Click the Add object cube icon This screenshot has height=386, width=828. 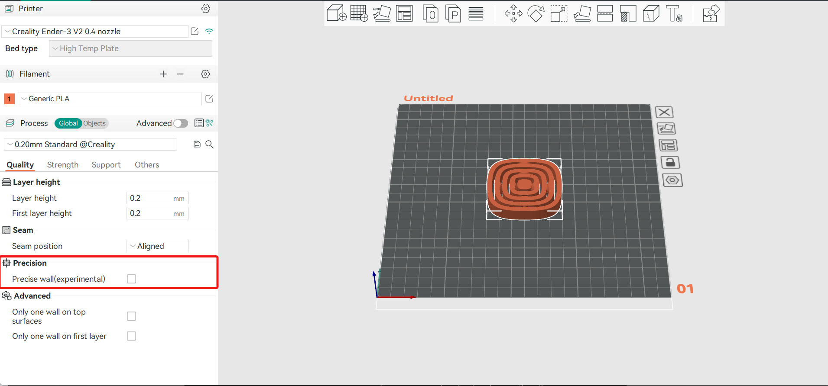(x=336, y=13)
